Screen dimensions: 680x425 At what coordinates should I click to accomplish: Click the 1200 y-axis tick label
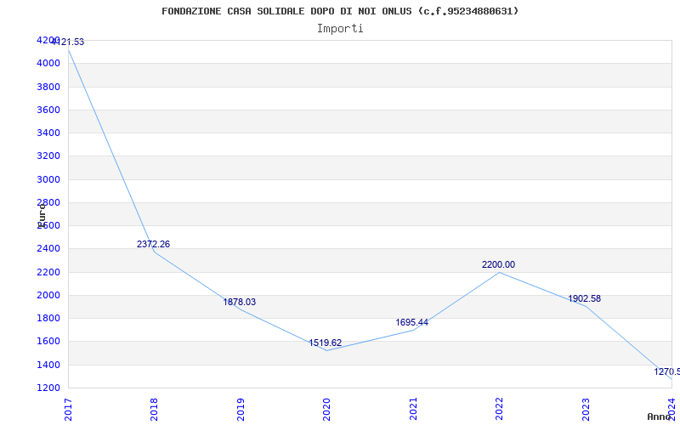48,388
